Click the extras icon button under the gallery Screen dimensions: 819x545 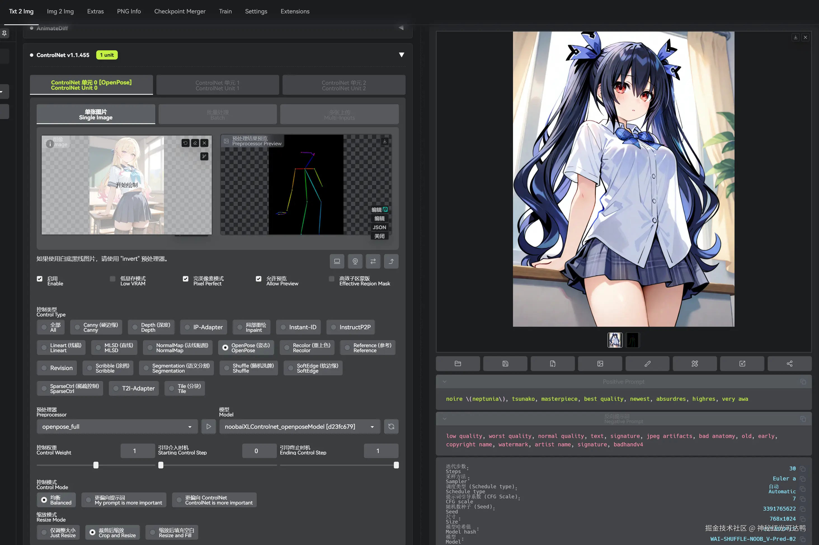[695, 364]
